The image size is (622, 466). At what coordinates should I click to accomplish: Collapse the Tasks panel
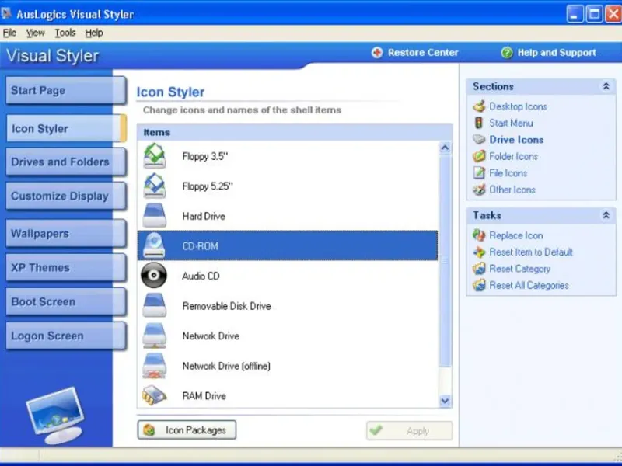(606, 215)
